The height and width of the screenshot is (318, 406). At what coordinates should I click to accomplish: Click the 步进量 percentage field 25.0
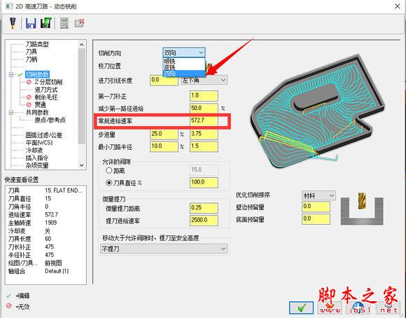click(164, 134)
